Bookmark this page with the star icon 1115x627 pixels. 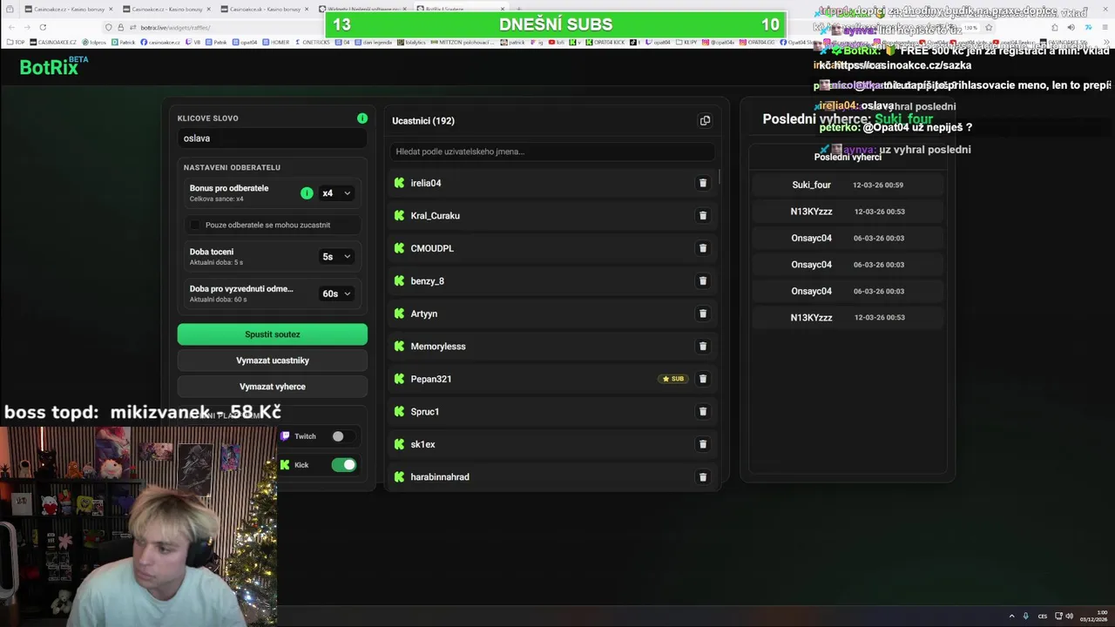(989, 27)
